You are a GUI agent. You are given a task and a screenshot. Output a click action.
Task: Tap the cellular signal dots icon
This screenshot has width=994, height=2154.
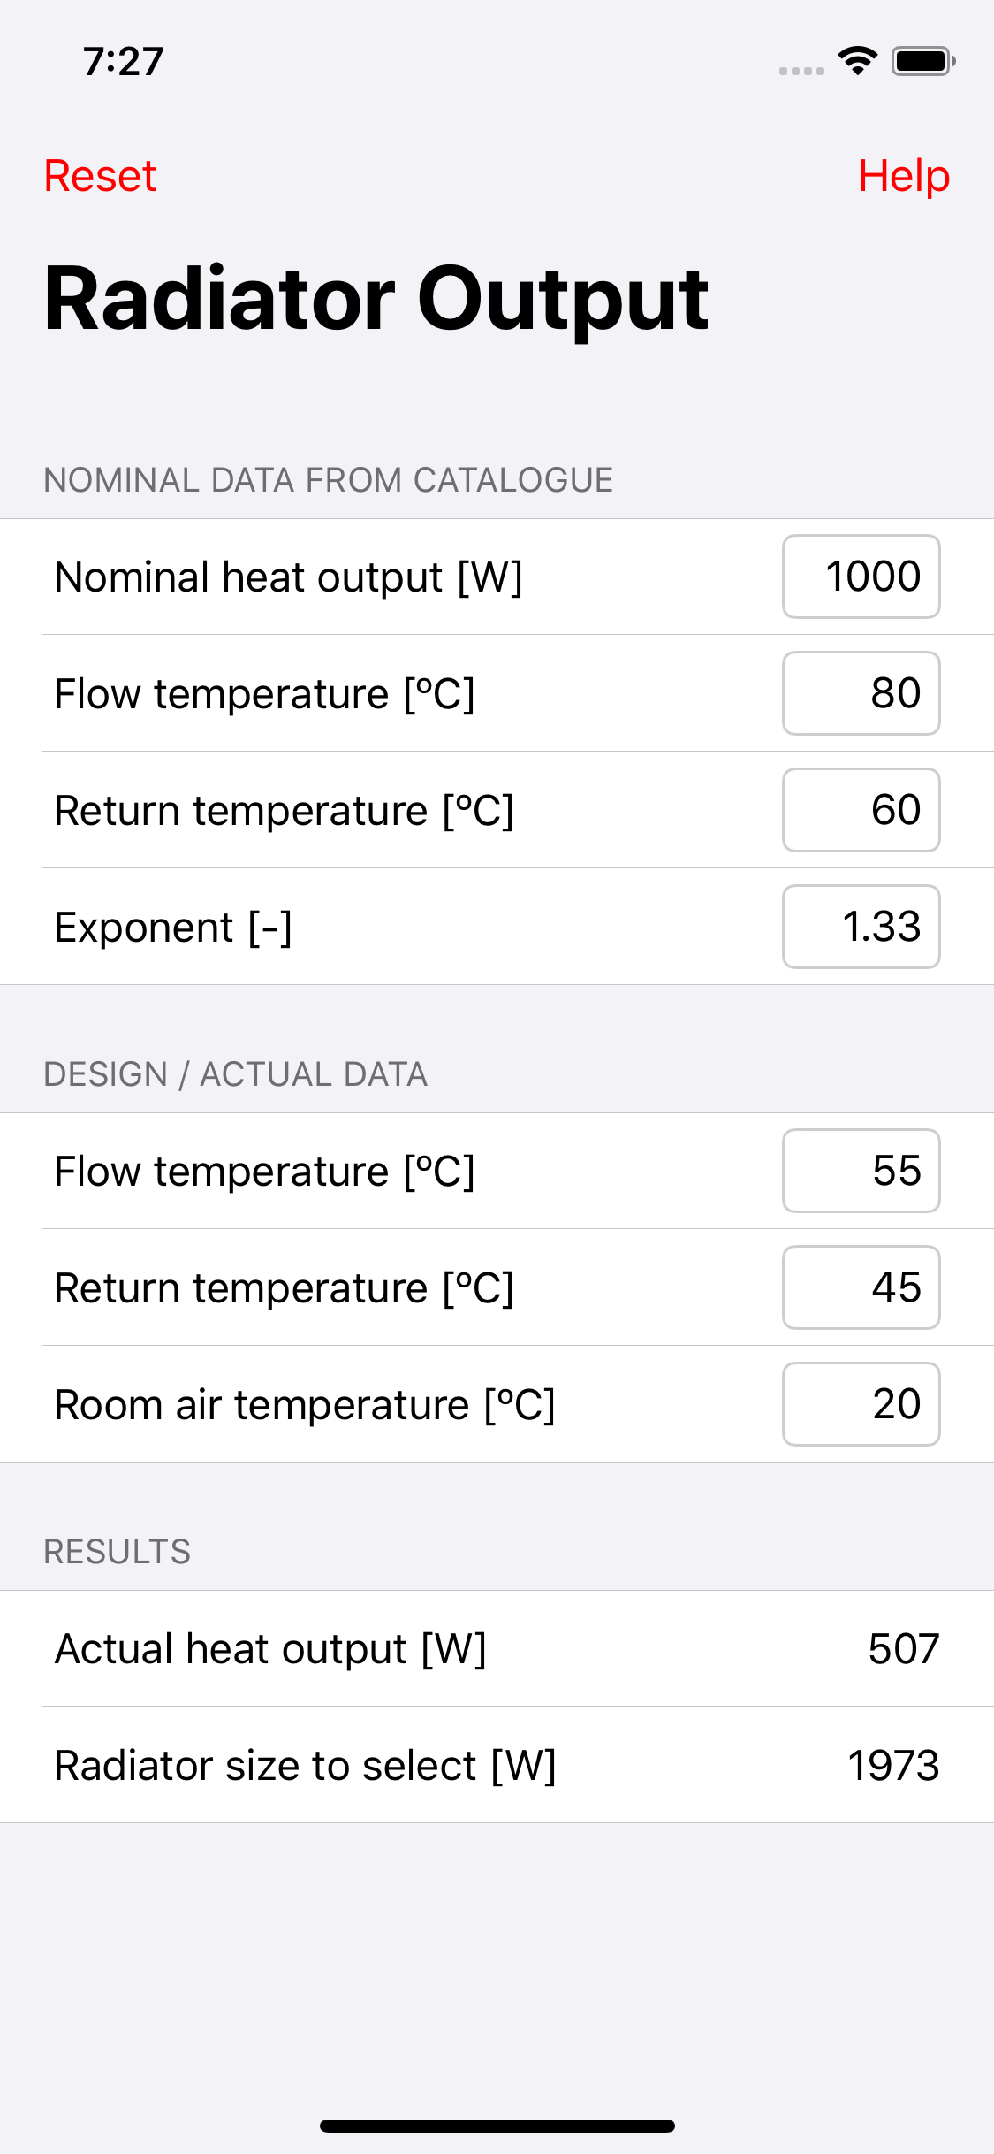click(x=801, y=71)
